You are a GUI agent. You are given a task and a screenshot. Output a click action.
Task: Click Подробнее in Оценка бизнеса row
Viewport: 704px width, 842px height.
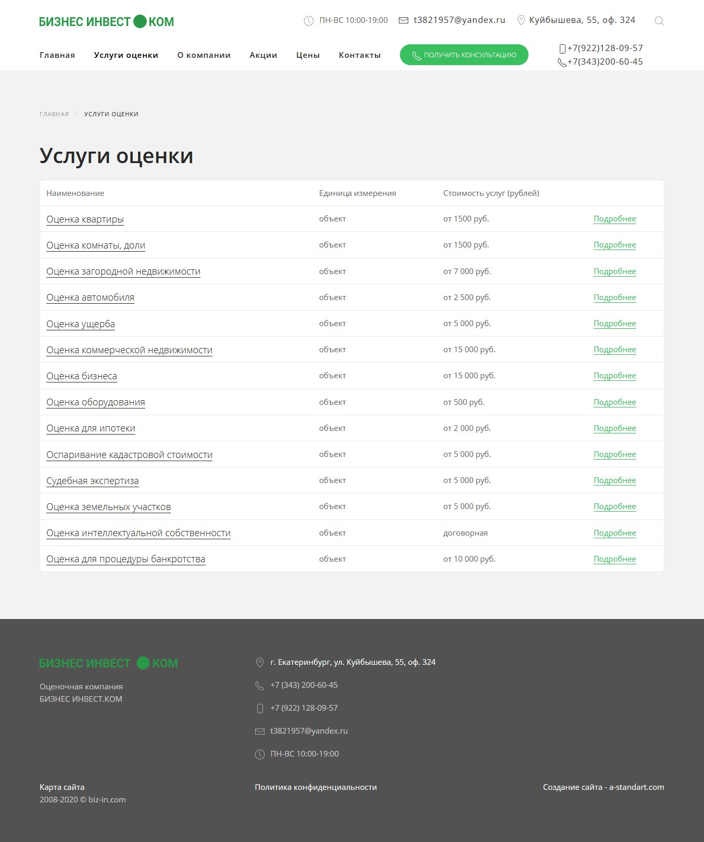pyautogui.click(x=615, y=376)
